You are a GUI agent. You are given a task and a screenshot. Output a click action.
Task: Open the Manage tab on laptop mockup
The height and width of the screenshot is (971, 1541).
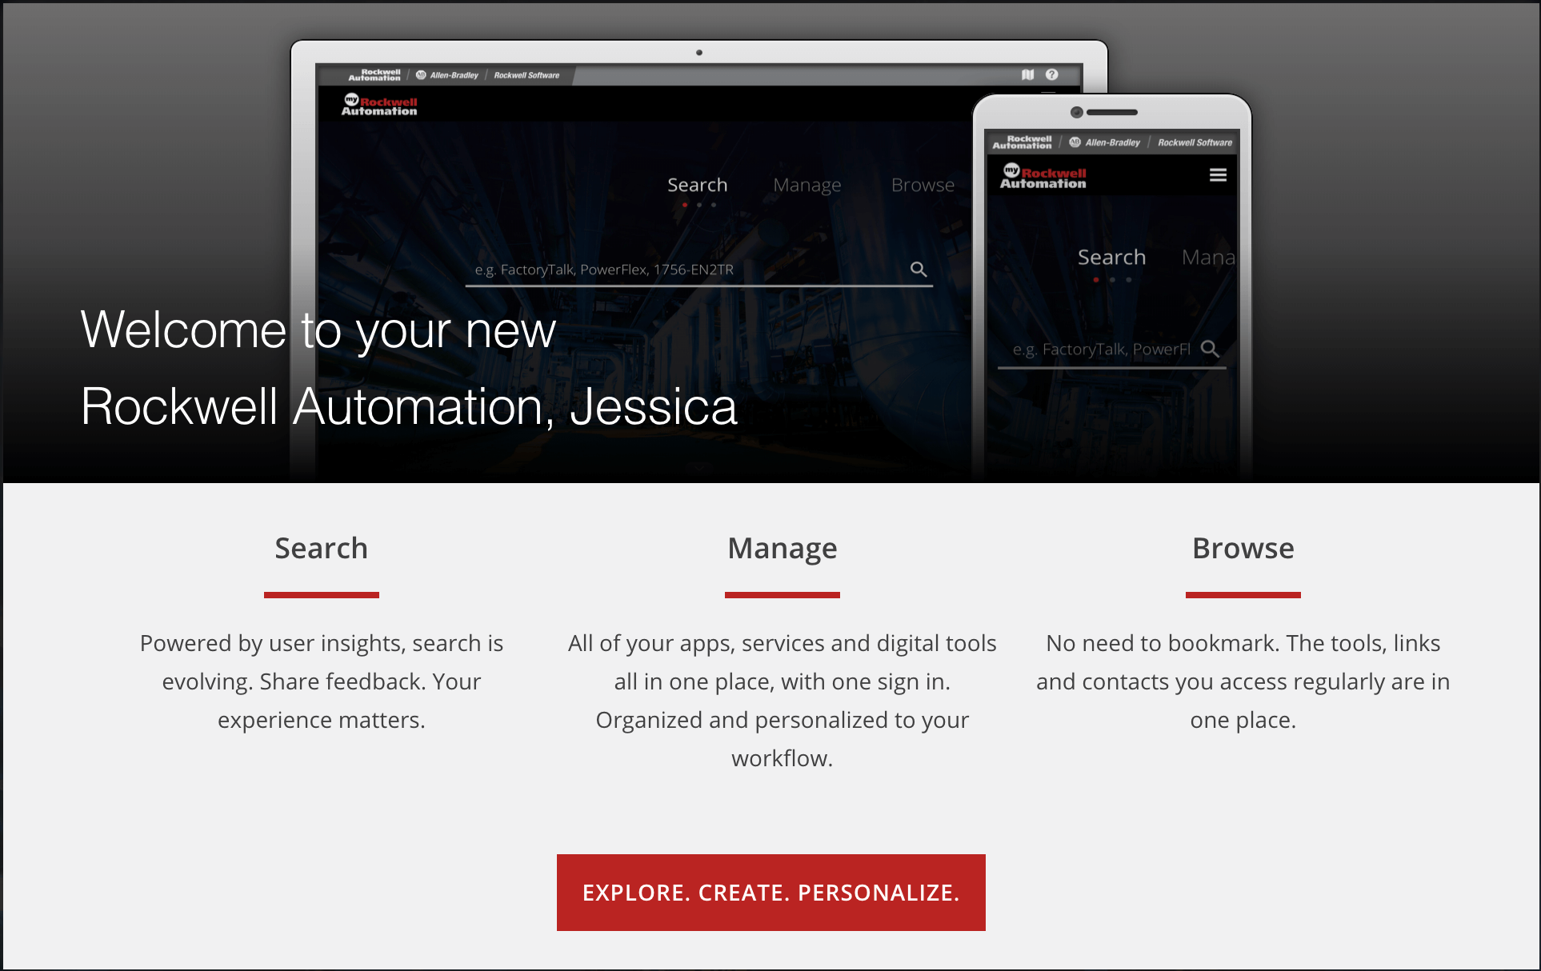pyautogui.click(x=807, y=186)
